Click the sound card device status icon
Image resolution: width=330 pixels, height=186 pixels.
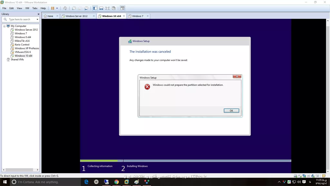(313, 176)
